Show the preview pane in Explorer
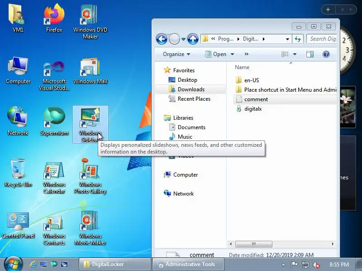This screenshot has width=362, height=271. (310, 54)
